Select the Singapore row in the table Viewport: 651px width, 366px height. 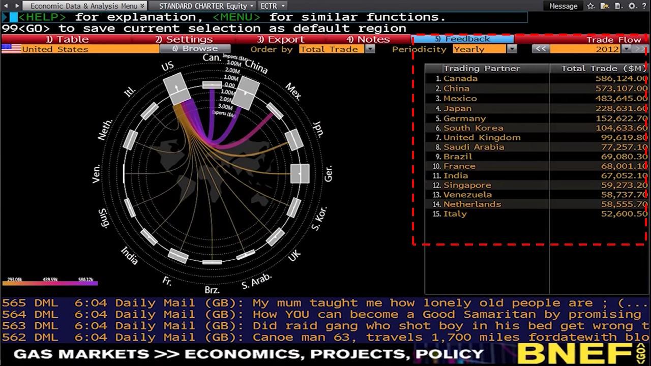coord(537,185)
